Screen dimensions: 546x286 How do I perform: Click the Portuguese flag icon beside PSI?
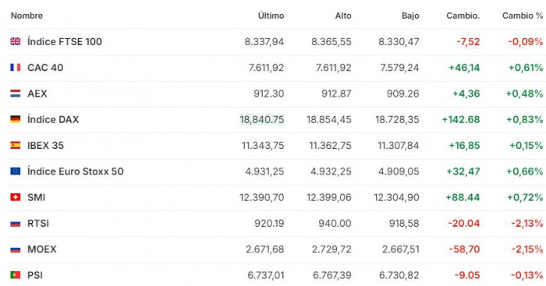click(x=16, y=275)
